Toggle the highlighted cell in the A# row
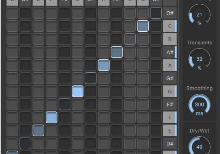 [117, 52]
